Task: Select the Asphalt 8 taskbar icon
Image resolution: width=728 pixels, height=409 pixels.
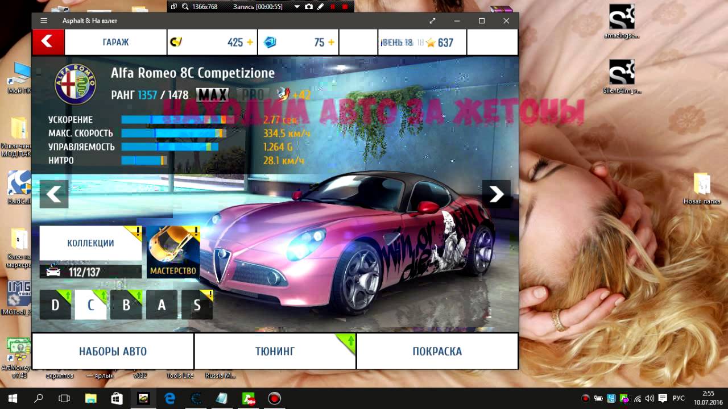Action: (x=143, y=399)
